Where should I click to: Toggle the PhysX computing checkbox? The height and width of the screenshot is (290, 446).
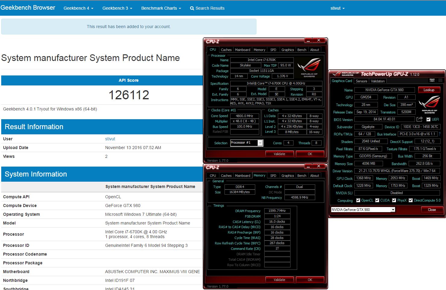click(x=394, y=200)
